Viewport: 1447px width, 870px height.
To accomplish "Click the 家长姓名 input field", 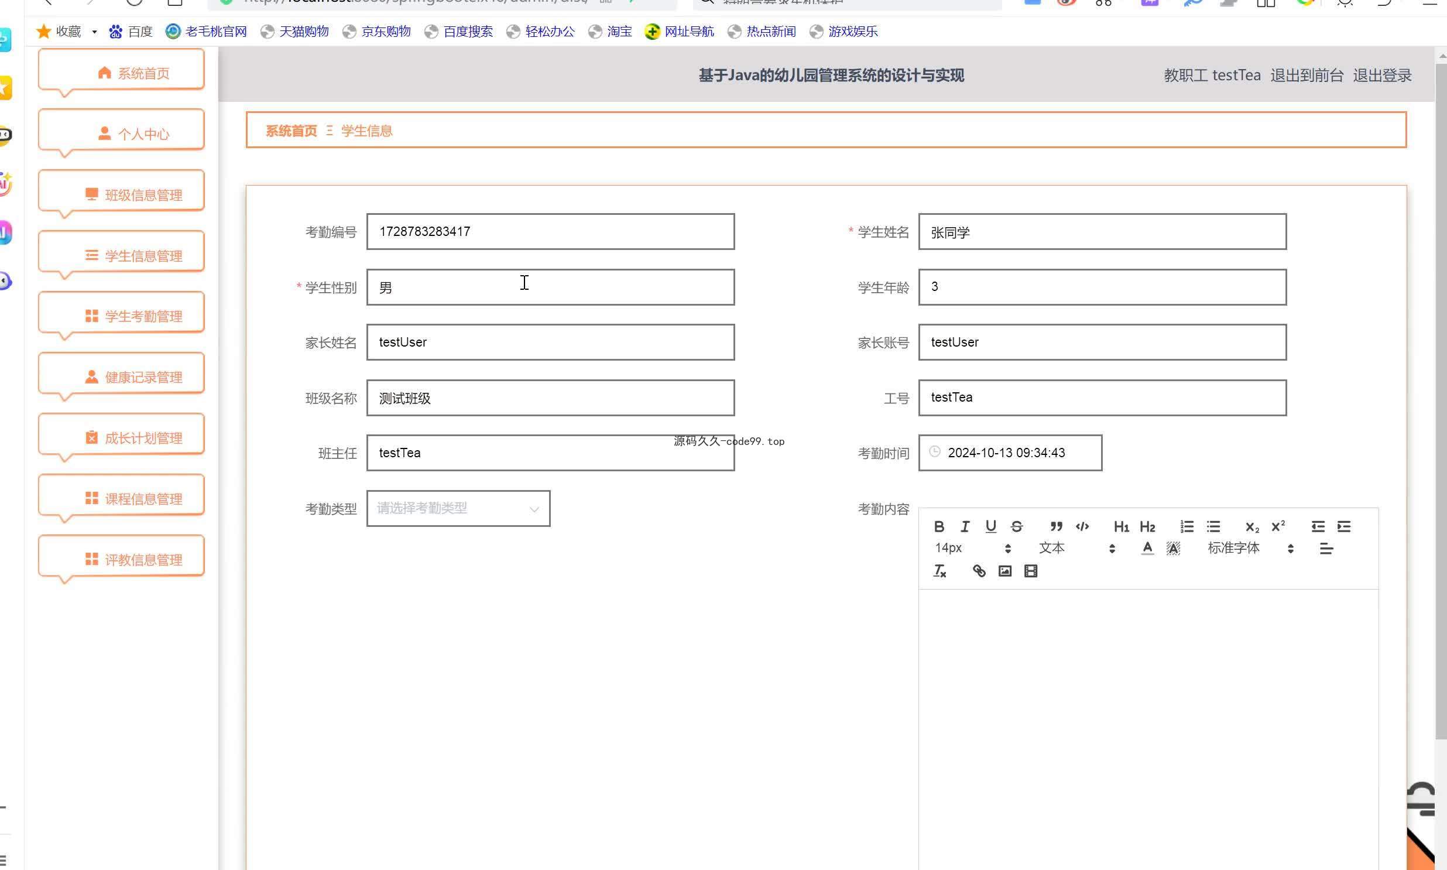I will point(550,342).
